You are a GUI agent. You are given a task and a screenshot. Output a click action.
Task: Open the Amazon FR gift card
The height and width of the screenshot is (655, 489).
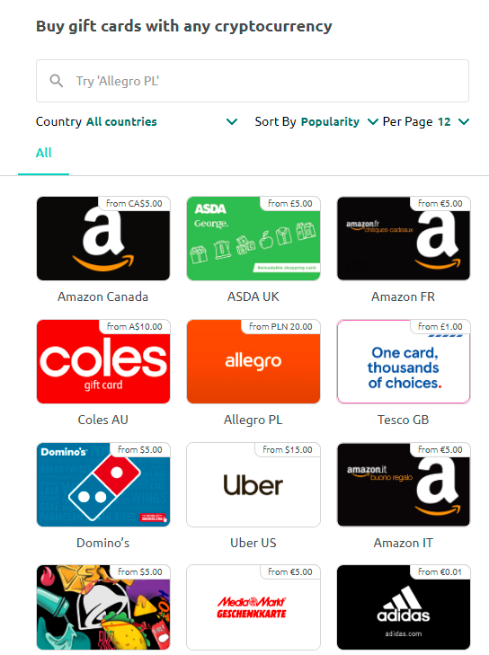tap(404, 238)
